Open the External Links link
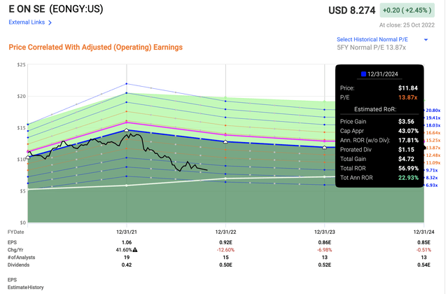The height and width of the screenshot is (294, 448). [x=27, y=22]
